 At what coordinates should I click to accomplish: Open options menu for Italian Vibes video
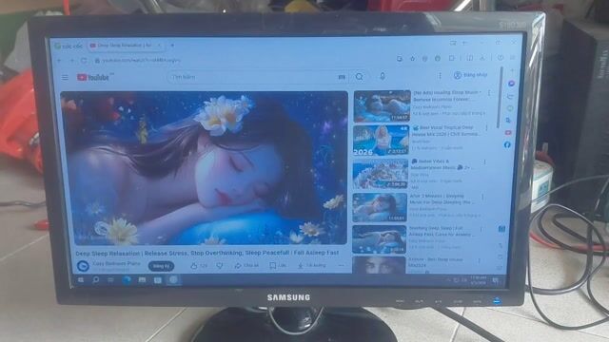click(484, 162)
